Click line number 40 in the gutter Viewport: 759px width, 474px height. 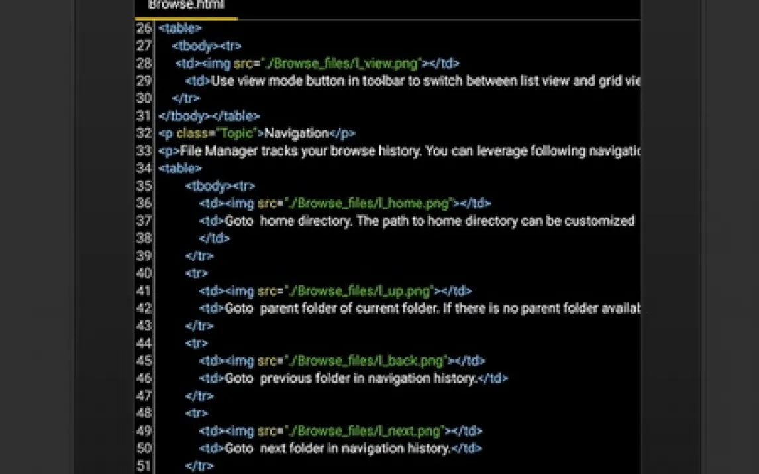[x=144, y=273]
